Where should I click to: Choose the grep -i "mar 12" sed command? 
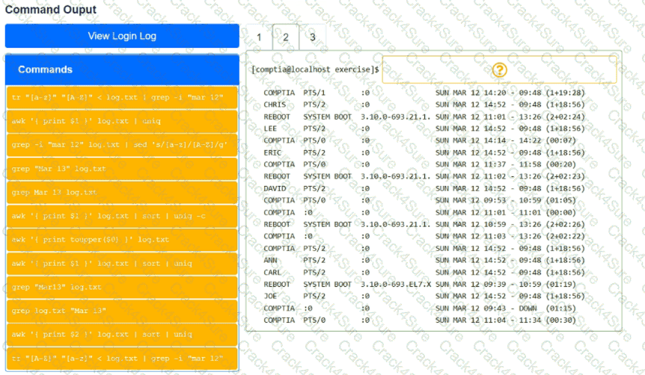click(x=122, y=145)
